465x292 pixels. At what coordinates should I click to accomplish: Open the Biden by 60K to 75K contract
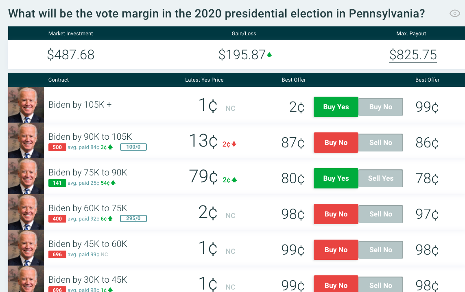88,208
